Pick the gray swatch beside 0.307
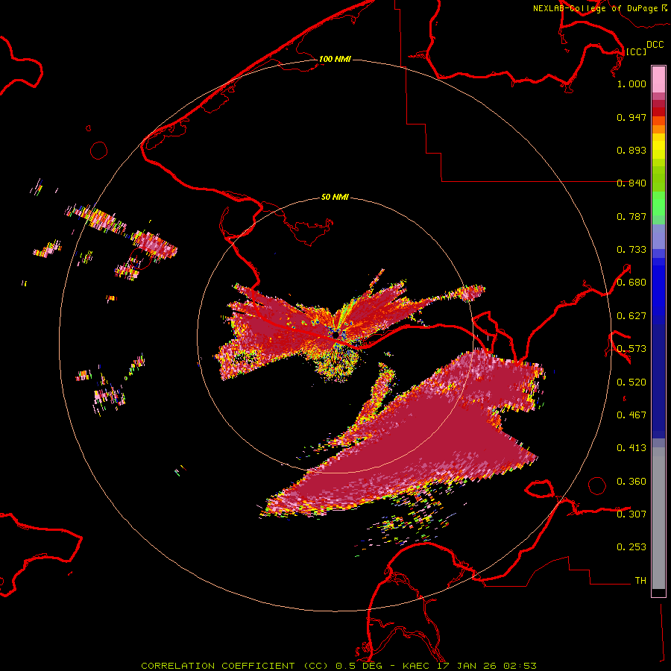Screen dimensions: 671x671 658,518
